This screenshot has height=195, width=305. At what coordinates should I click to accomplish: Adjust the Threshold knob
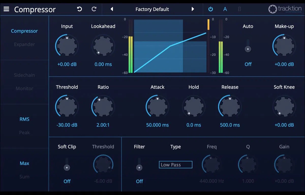[67, 106]
